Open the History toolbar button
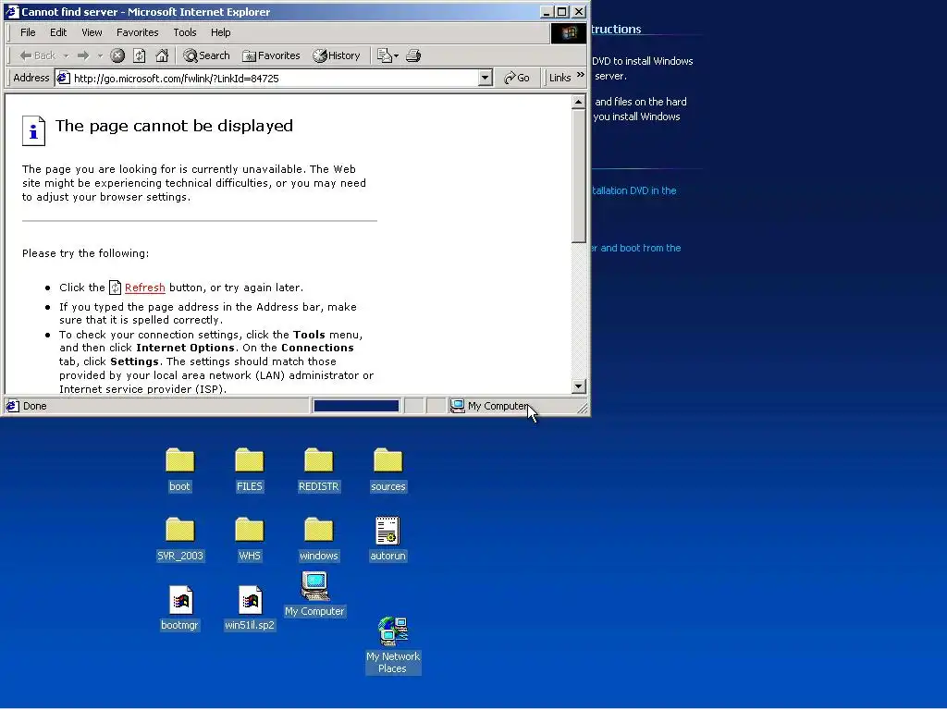Screen dimensions: 947x710 [x=337, y=55]
